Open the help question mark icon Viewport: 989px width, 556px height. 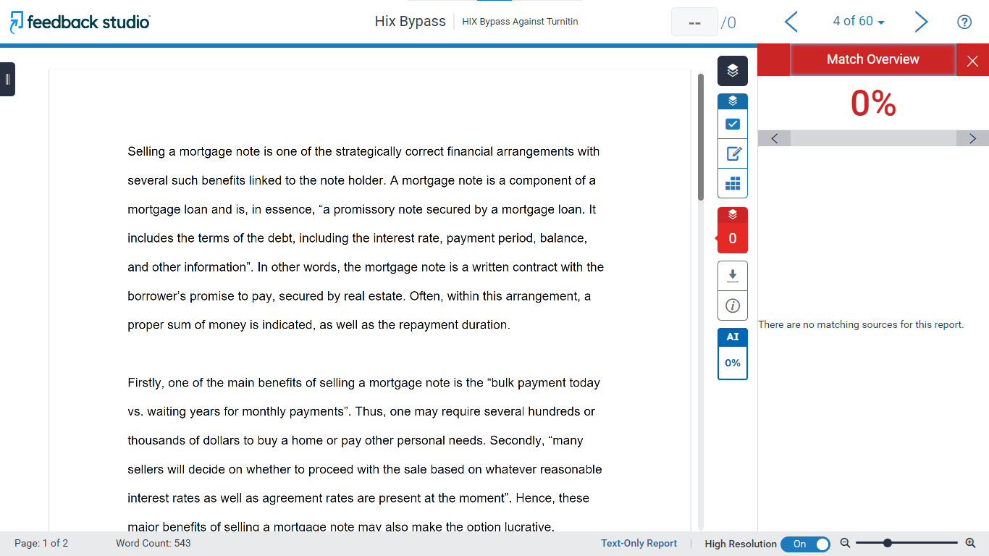964,22
